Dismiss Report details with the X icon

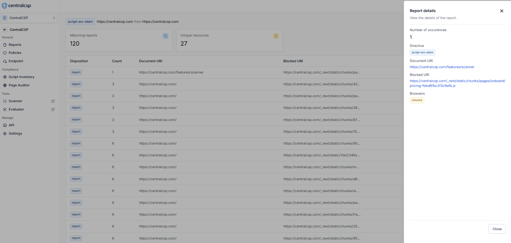tap(502, 11)
